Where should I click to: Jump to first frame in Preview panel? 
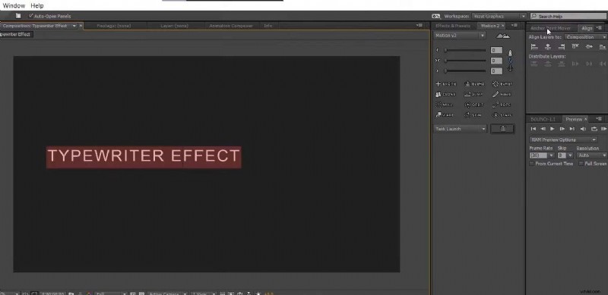click(x=534, y=129)
